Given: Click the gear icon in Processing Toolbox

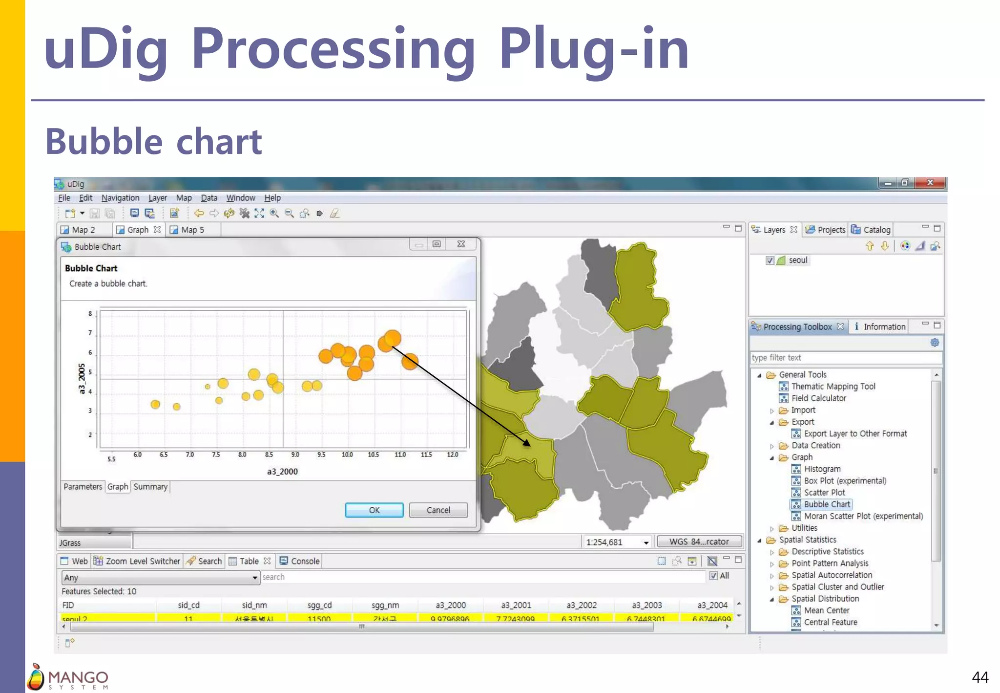Looking at the screenshot, I should 935,343.
